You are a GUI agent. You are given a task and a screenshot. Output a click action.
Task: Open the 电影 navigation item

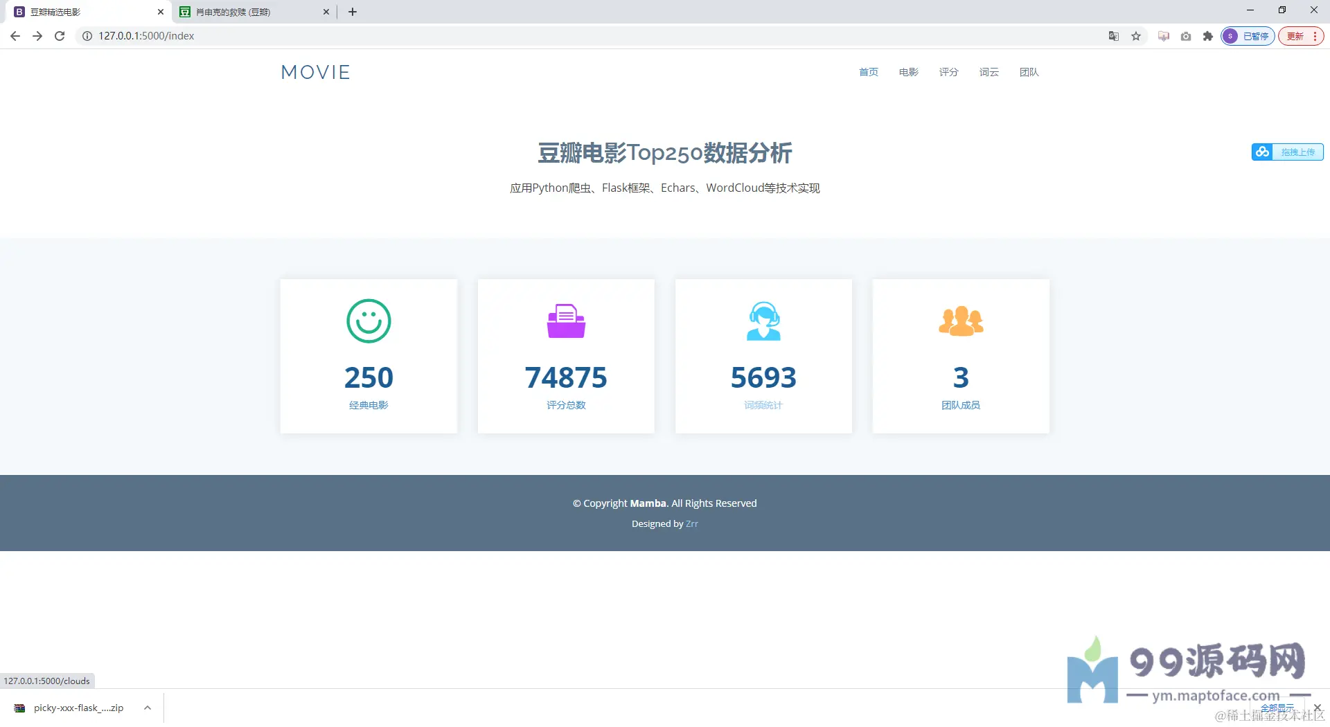909,72
